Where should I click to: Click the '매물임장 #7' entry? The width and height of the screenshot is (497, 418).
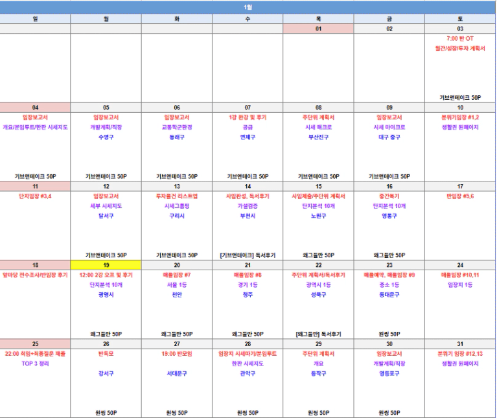click(177, 275)
